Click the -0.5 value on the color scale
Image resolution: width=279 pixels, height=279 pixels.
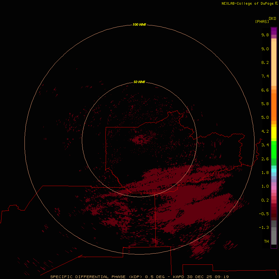click(x=264, y=214)
